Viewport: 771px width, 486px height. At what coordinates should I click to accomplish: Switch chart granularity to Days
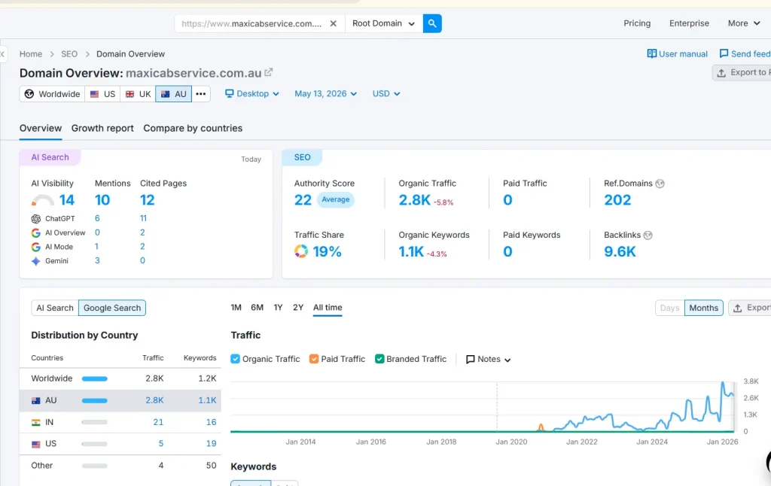669,308
